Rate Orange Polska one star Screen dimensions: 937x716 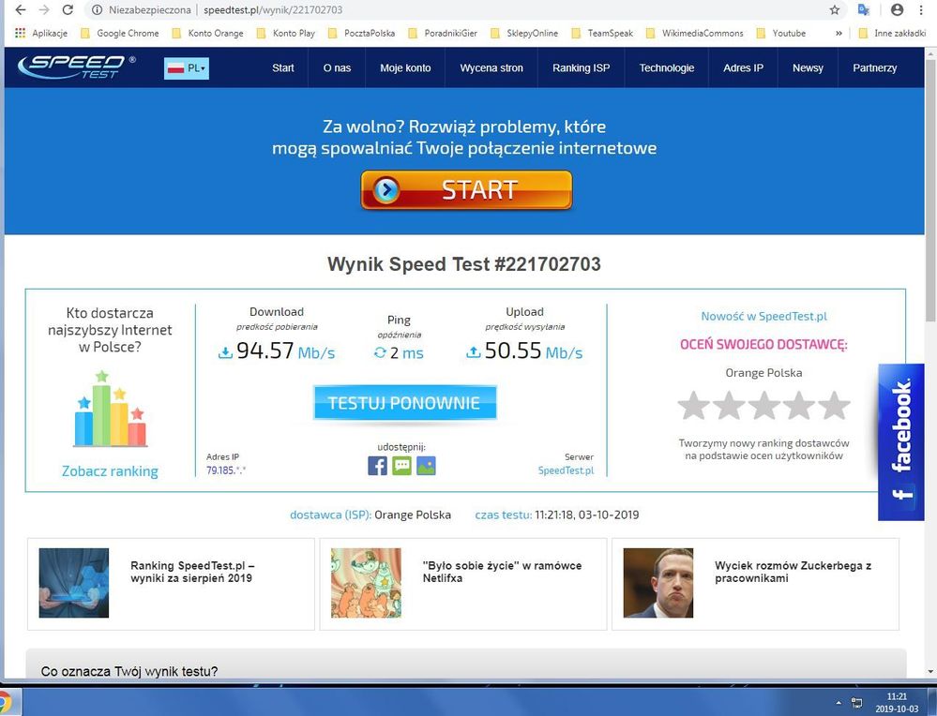(x=693, y=406)
